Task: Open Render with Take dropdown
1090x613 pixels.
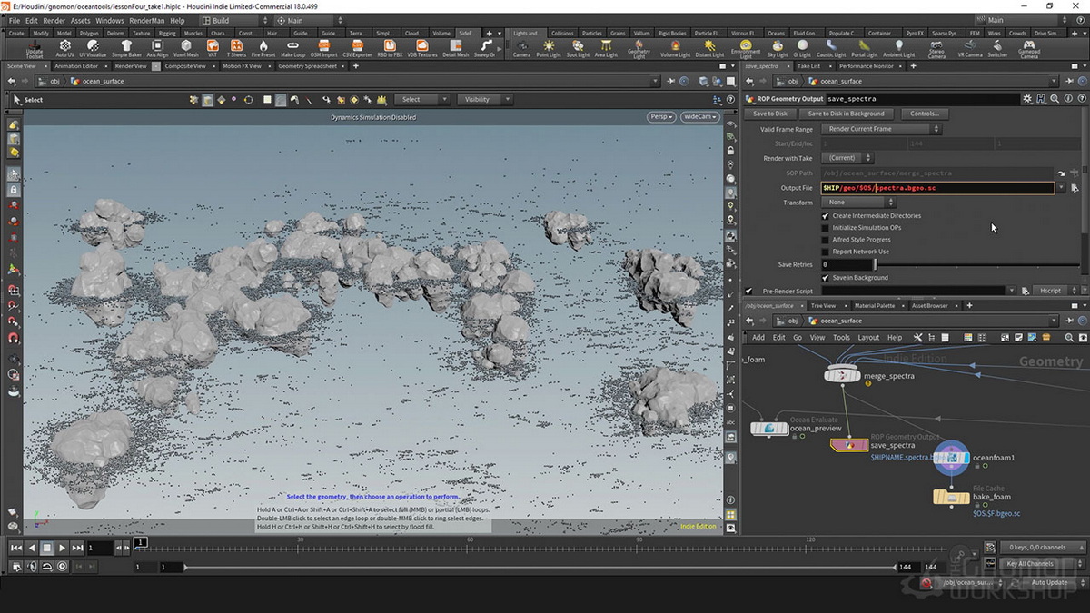Action: coord(847,158)
